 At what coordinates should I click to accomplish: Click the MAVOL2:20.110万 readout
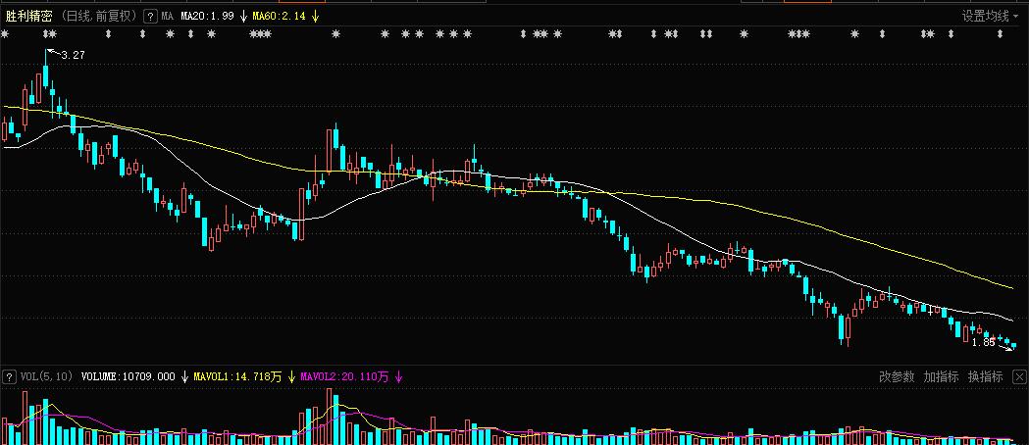[x=344, y=376]
